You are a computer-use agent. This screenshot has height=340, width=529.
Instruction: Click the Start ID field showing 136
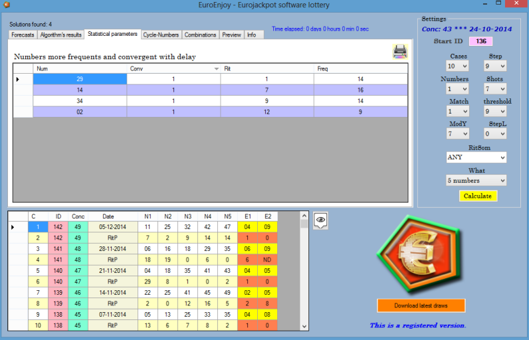tap(480, 41)
